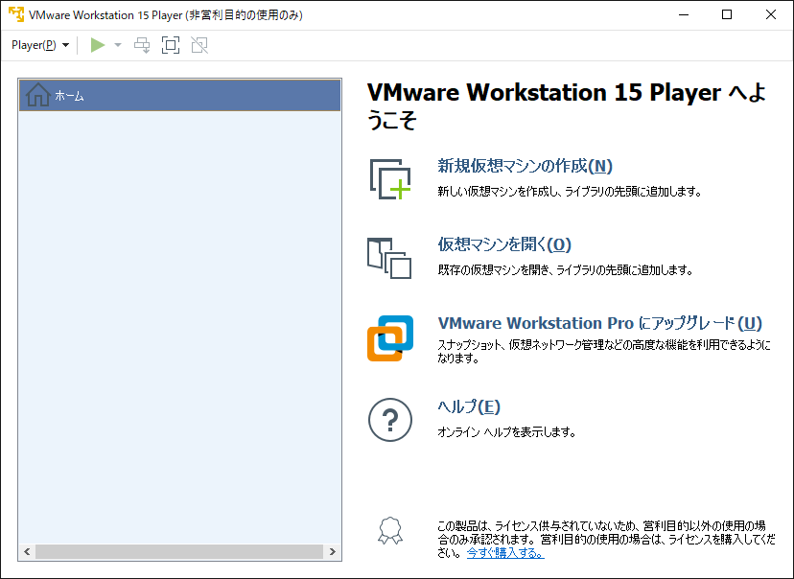Click the library scrollbar right arrow
This screenshot has height=579, width=794.
click(333, 552)
